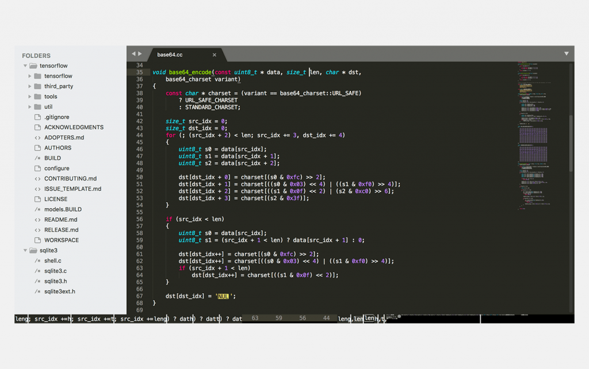Click the sqlite3ext.h source icon

pyautogui.click(x=37, y=291)
